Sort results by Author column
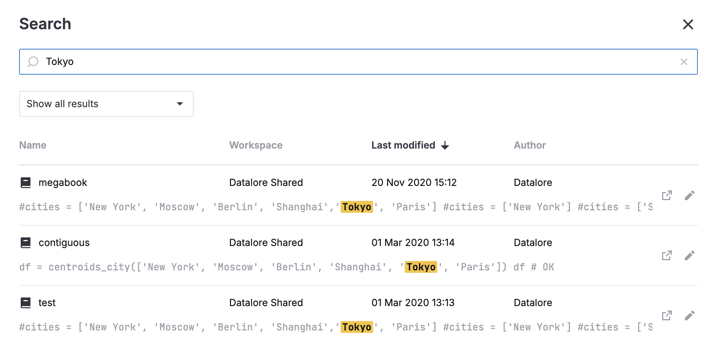 pos(529,145)
